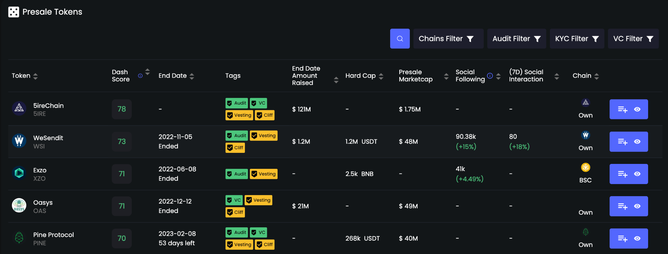
Task: Toggle the watch eye icon for 5ireChain
Action: pos(637,109)
